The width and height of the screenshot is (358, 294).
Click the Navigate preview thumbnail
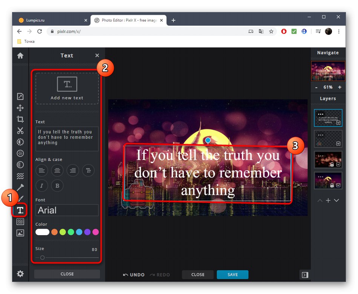[328, 71]
